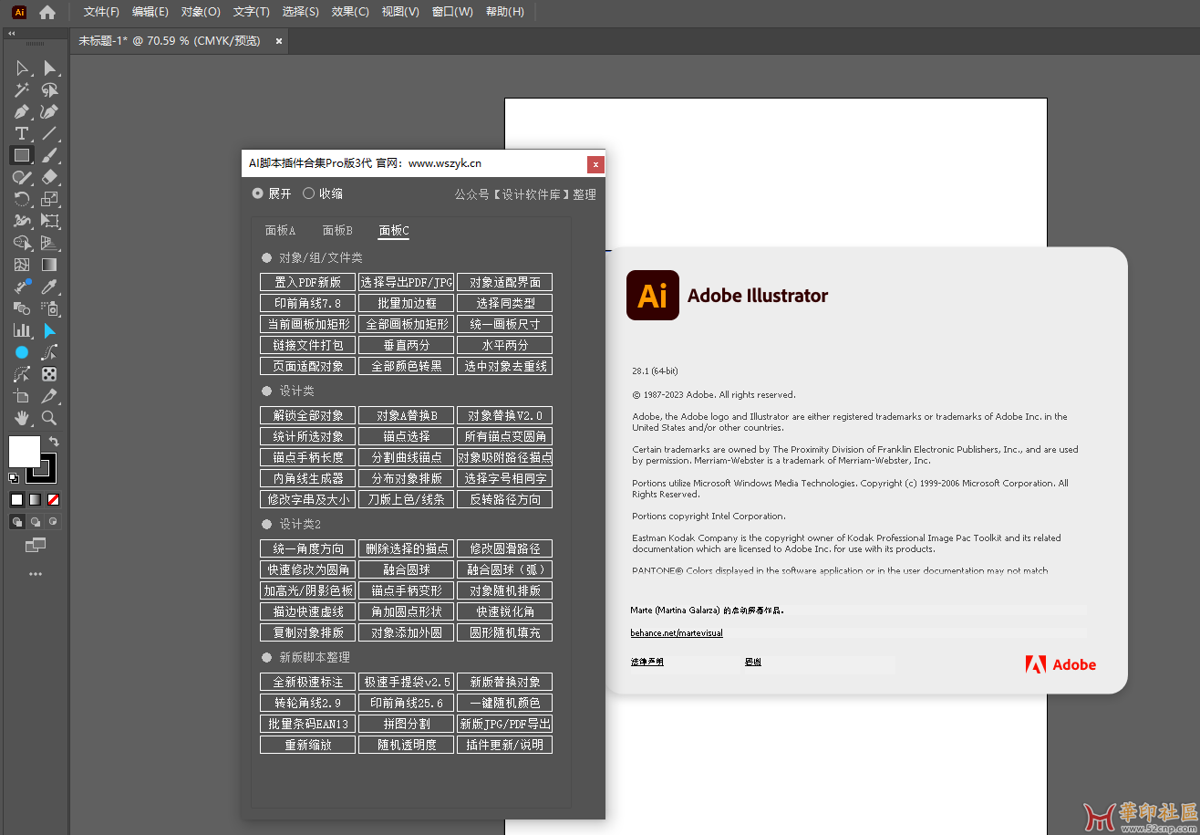The width and height of the screenshot is (1200, 835).
Task: Select the Direct Selection tool
Action: (49, 68)
